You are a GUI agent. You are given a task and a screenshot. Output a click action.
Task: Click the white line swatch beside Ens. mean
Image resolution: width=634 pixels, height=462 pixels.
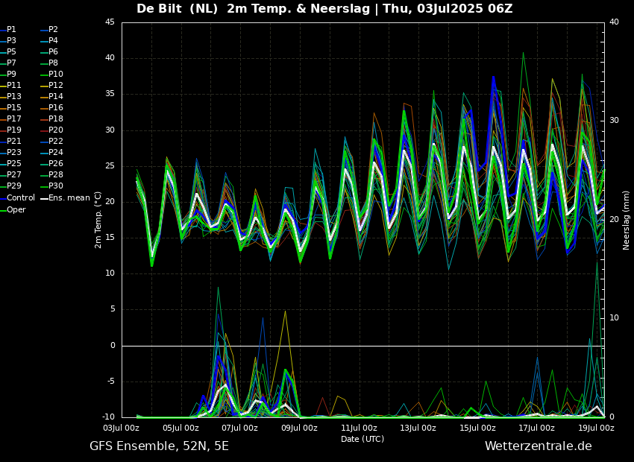pyautogui.click(x=44, y=198)
